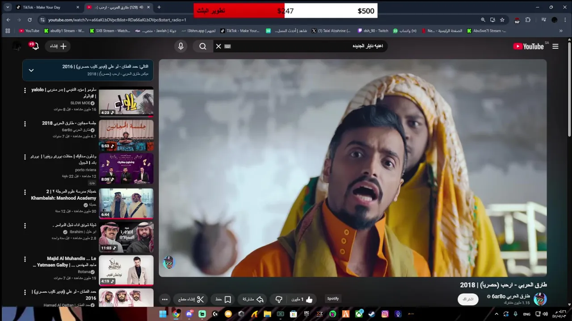Open the abu6ly1 Stream bookmark
This screenshot has height=321, width=572.
tap(64, 31)
